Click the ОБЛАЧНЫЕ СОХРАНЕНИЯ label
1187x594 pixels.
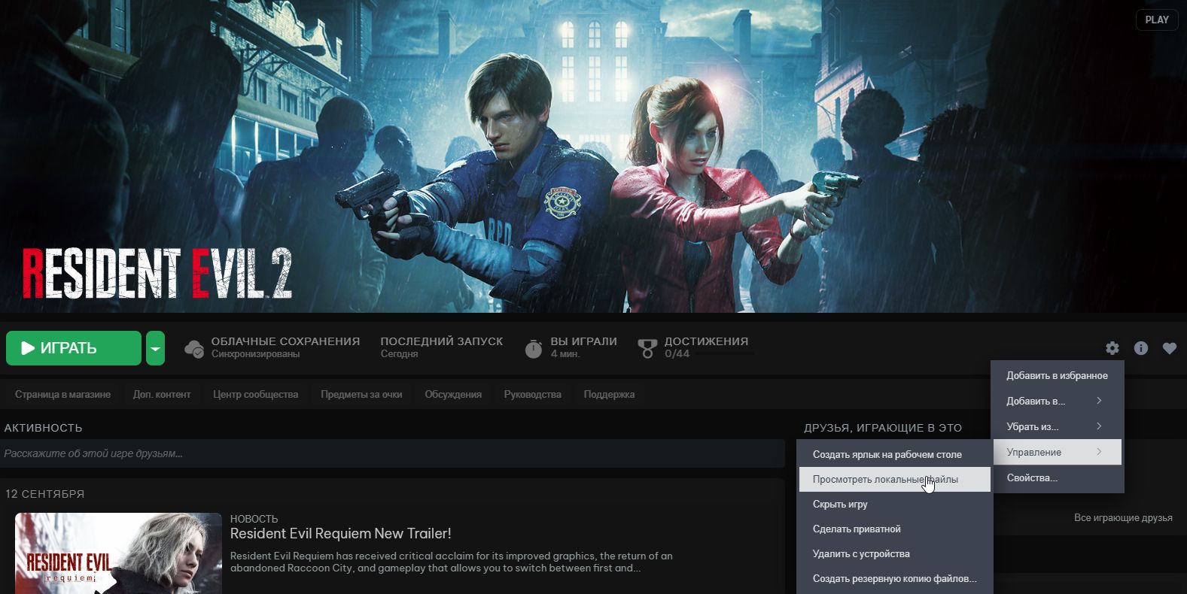(285, 341)
